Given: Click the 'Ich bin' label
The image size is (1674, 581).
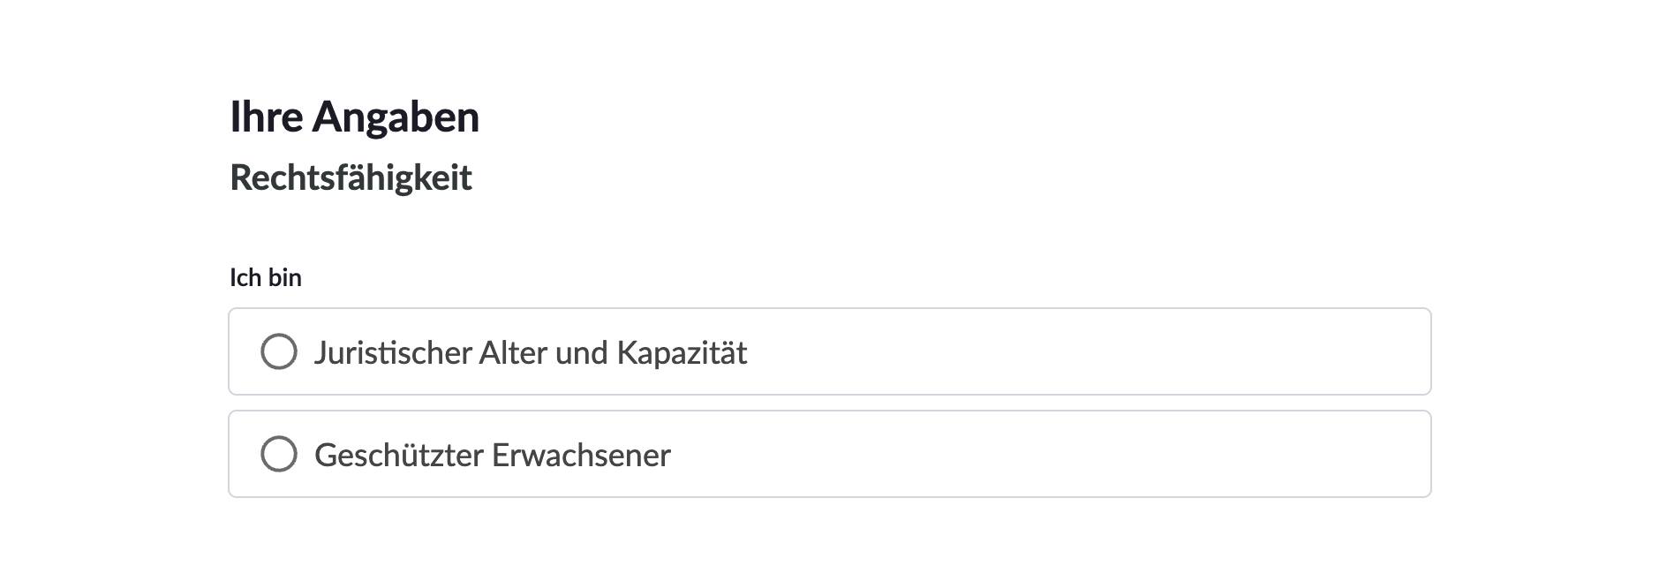Looking at the screenshot, I should (x=265, y=276).
